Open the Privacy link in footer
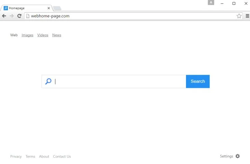This screenshot has width=250, height=164. 16,156
